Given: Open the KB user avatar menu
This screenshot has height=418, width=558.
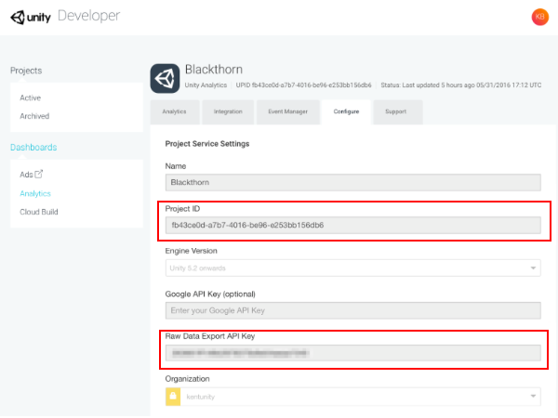Looking at the screenshot, I should 538,17.
